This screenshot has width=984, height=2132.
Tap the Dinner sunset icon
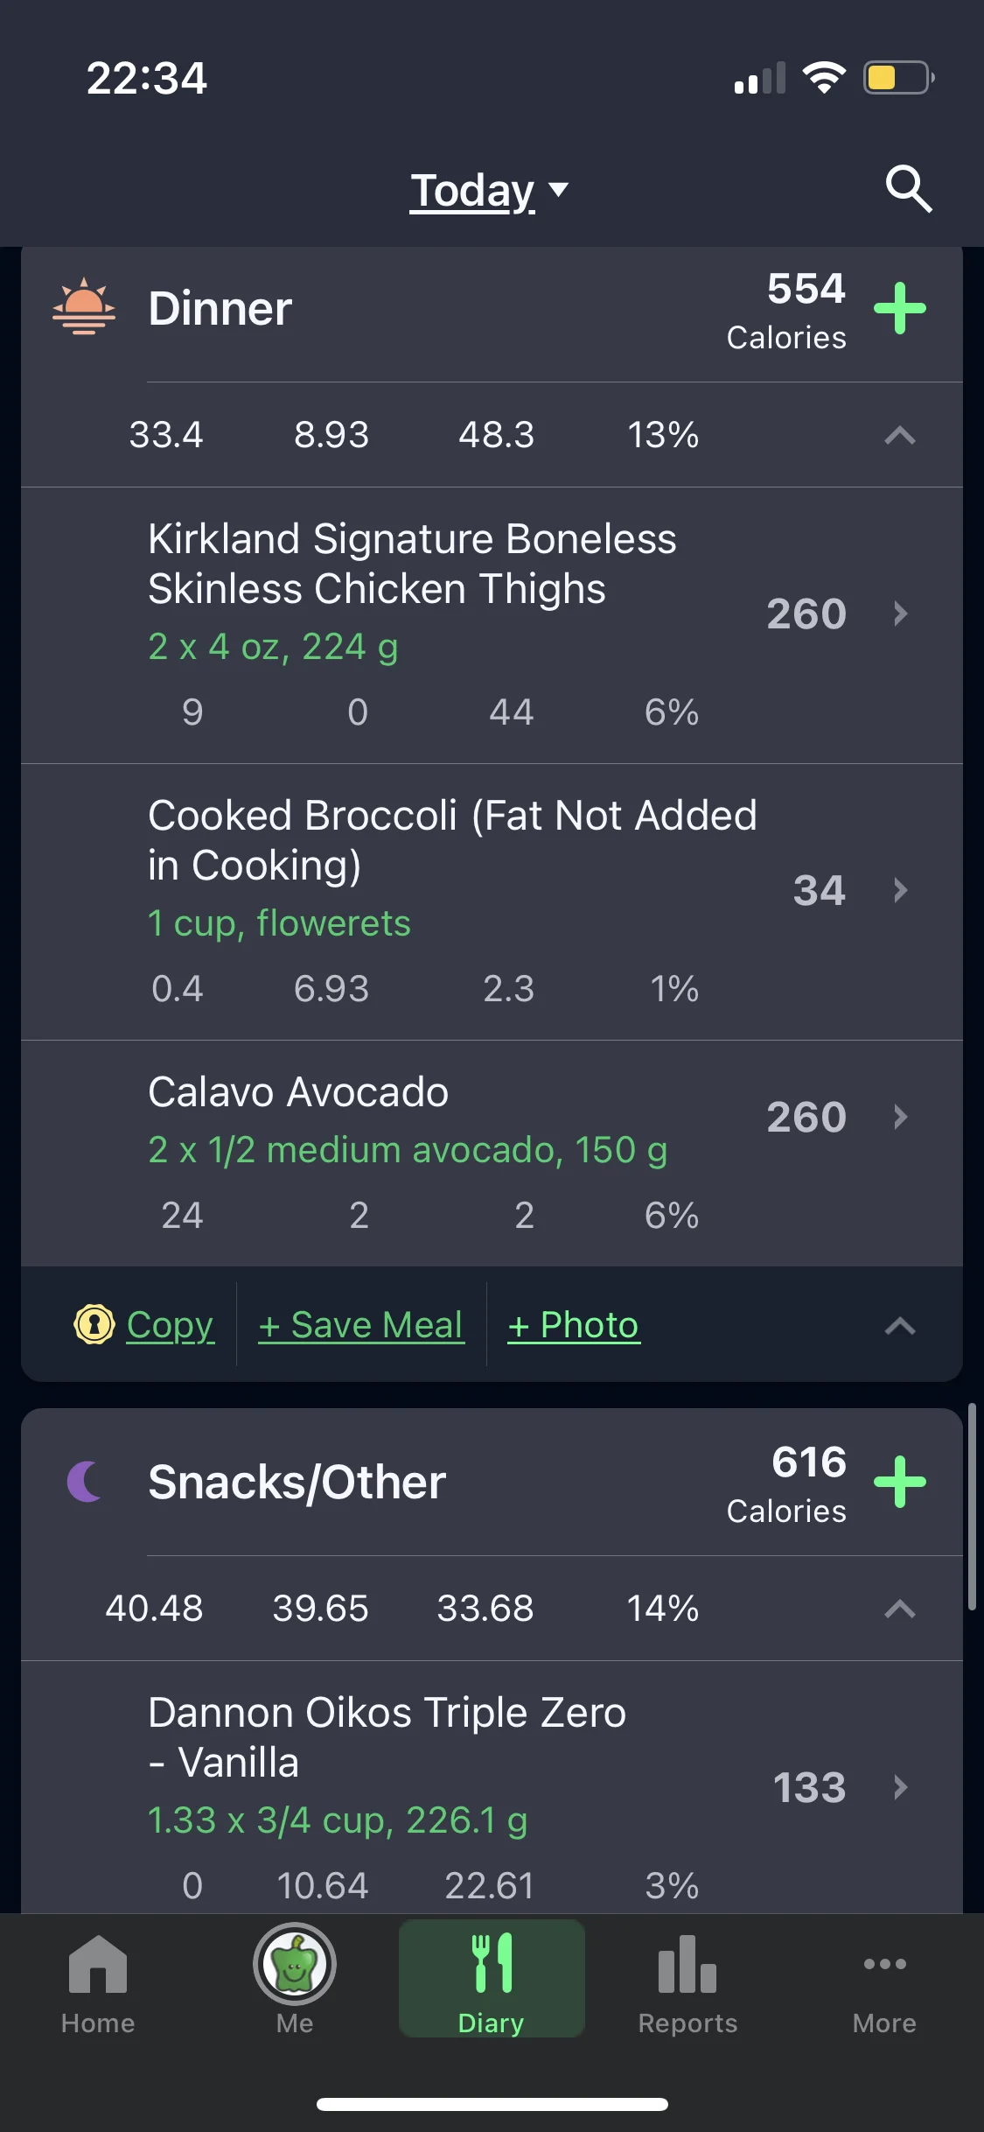(84, 306)
